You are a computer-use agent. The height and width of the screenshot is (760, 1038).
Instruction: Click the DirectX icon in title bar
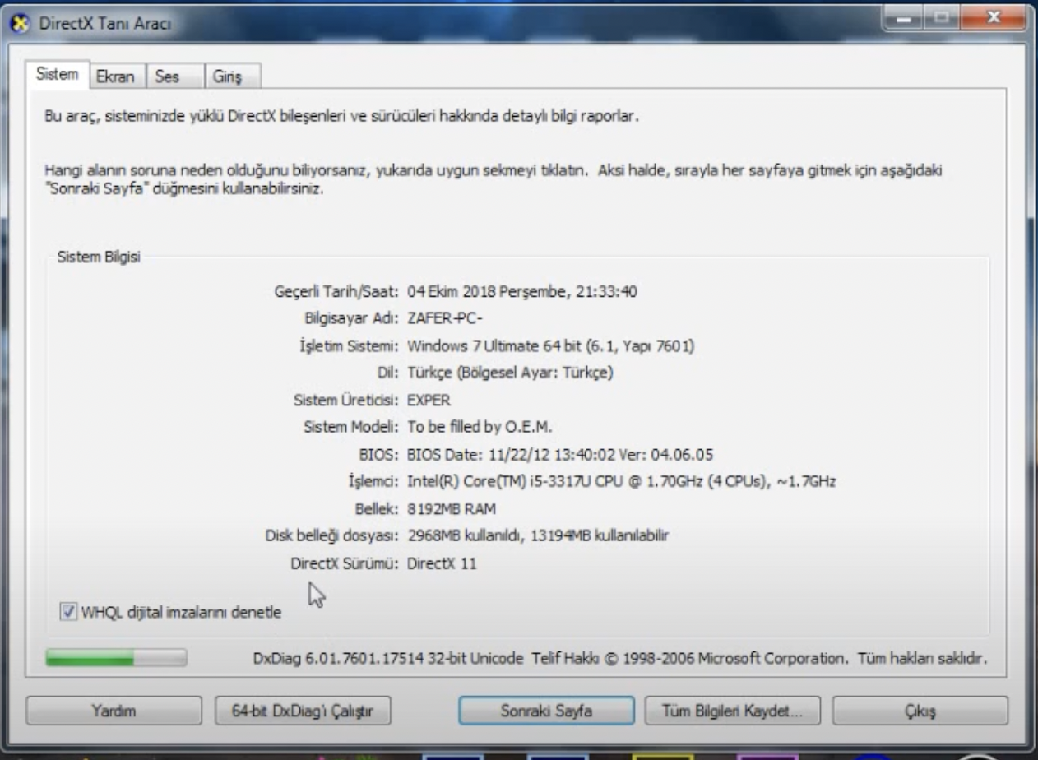(19, 24)
